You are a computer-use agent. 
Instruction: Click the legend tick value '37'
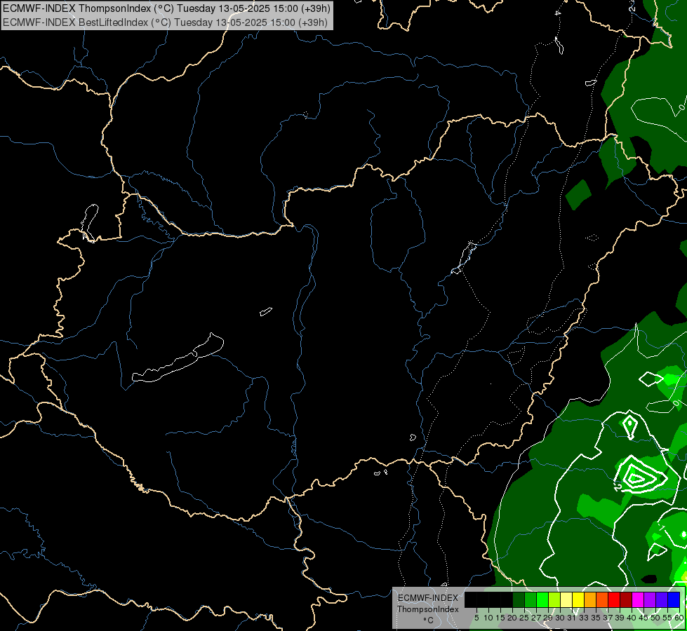[x=608, y=618]
